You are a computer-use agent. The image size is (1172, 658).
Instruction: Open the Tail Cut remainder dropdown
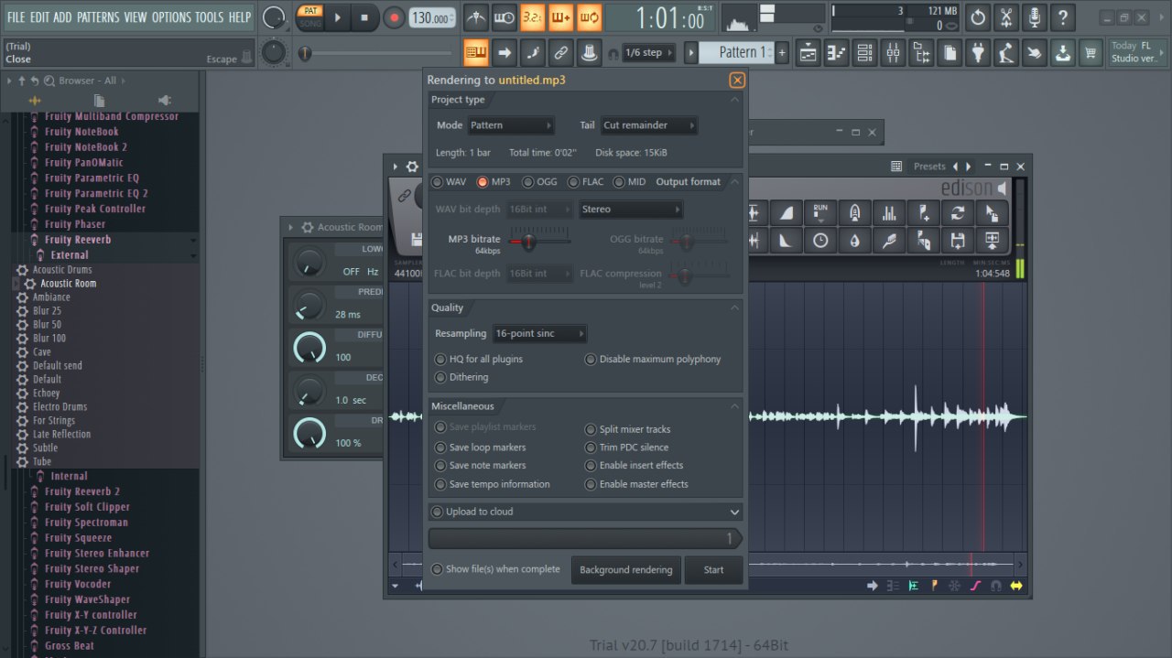pos(648,125)
